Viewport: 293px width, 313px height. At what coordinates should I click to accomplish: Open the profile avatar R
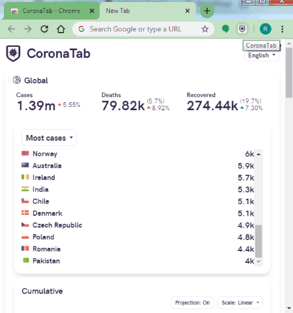pyautogui.click(x=265, y=29)
